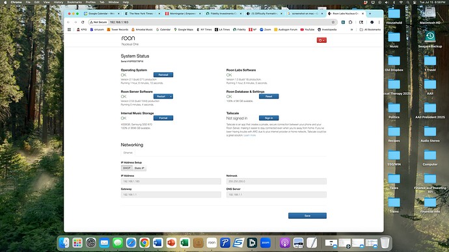Open the Seagate Backup drive on desktop

(x=430, y=40)
